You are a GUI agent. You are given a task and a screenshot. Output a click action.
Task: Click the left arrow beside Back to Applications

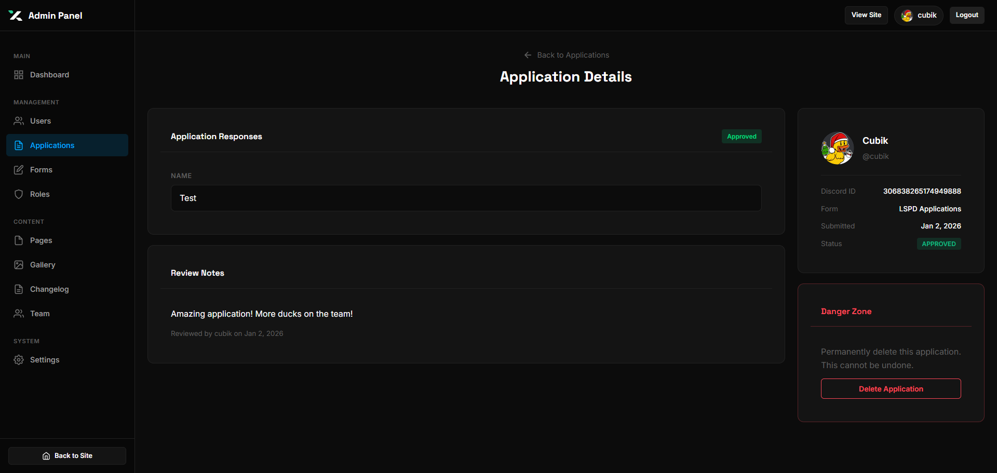coord(528,55)
